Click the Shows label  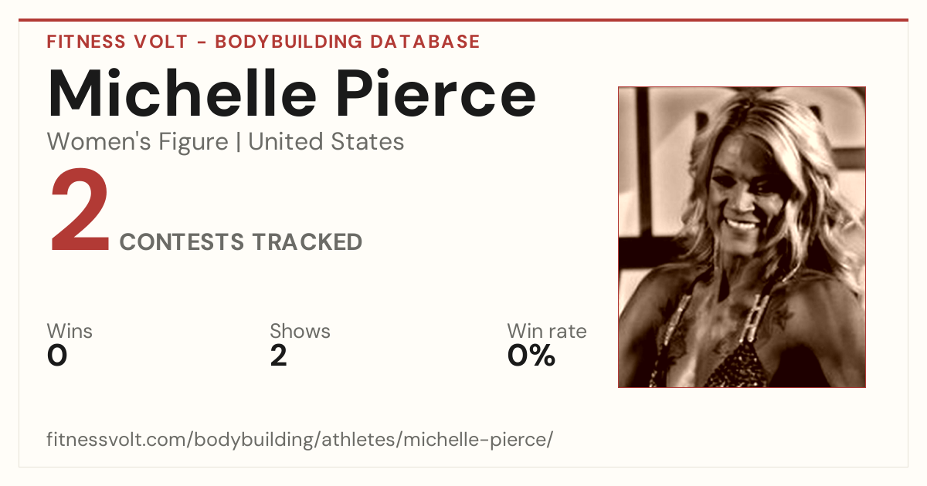tap(300, 332)
